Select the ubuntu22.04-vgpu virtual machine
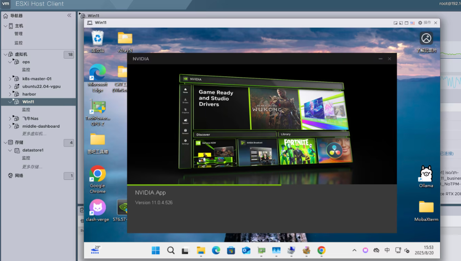Screen dimensions: 461x261 pos(41,86)
